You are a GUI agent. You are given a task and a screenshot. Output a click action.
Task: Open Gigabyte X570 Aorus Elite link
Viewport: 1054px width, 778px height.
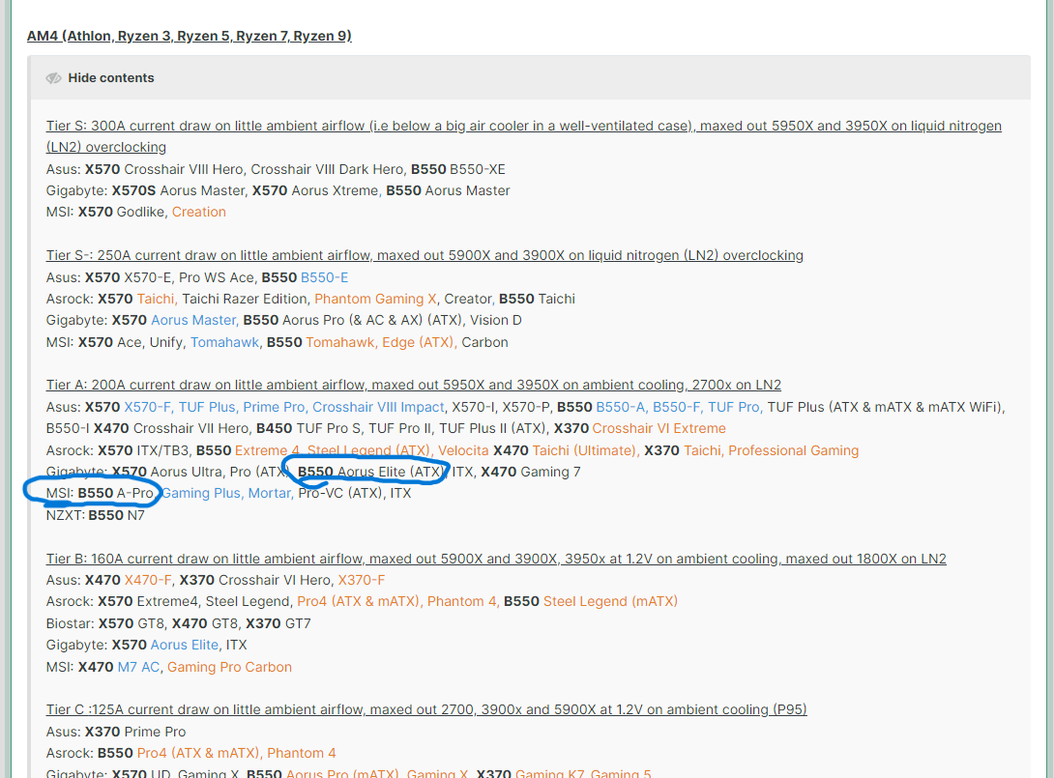(x=185, y=645)
